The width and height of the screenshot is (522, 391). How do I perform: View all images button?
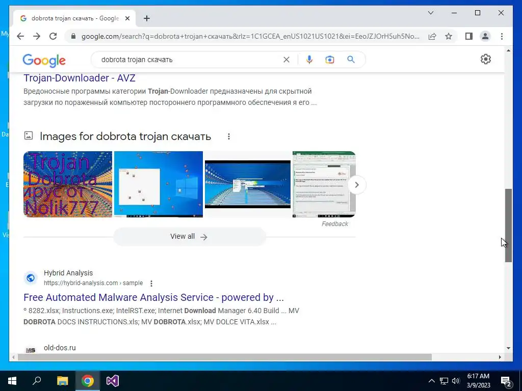point(190,237)
